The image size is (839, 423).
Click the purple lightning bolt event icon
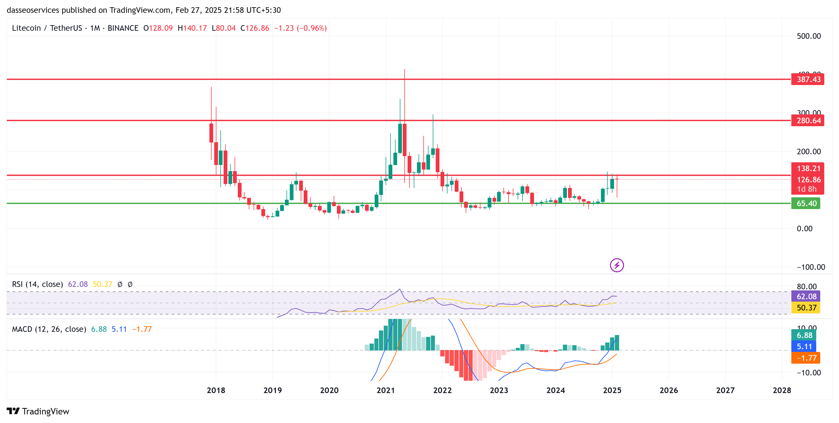(616, 265)
